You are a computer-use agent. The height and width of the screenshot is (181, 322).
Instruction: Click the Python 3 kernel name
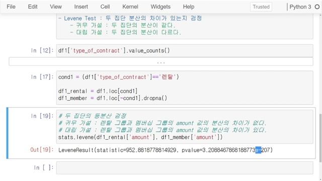[300, 7]
